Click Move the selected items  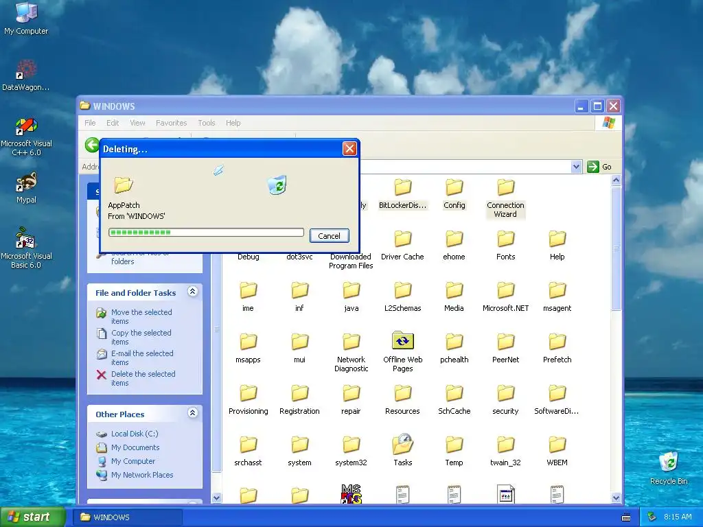pyautogui.click(x=141, y=316)
